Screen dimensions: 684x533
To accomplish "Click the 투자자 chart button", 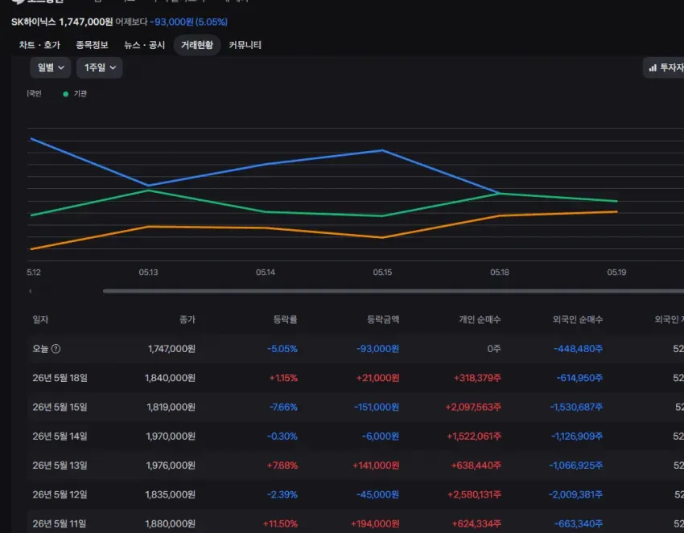I will tap(664, 68).
